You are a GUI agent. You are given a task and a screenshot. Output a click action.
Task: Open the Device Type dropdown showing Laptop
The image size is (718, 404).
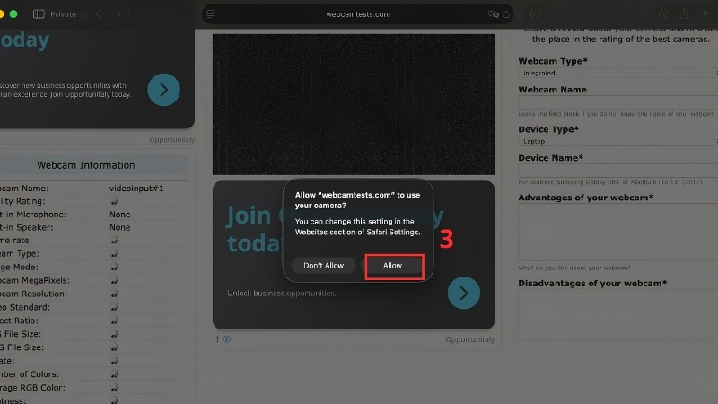pos(618,141)
